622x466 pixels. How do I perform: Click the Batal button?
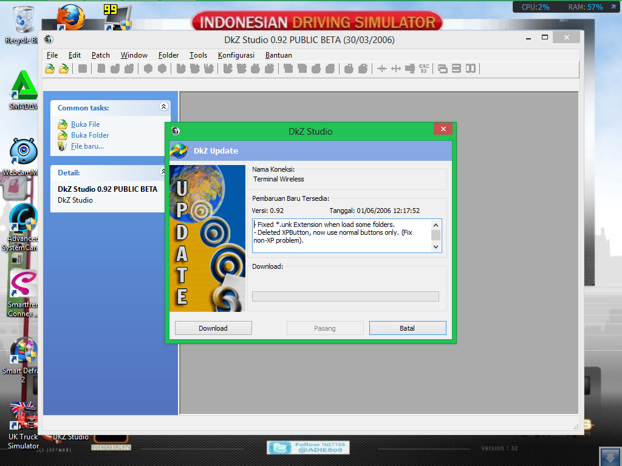pos(408,328)
